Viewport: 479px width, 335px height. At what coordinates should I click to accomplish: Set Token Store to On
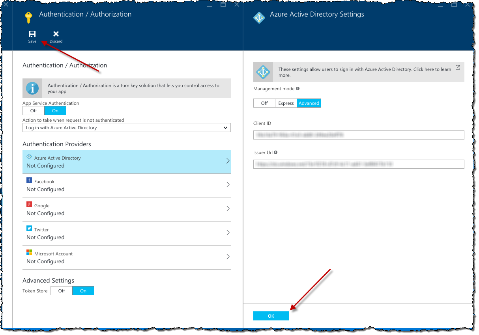[x=83, y=291]
